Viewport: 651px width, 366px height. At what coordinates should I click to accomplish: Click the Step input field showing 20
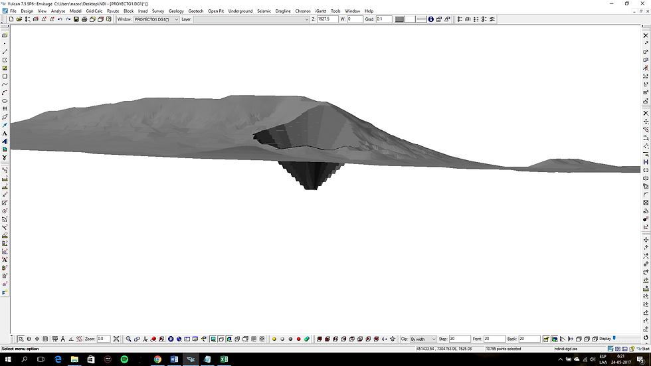pyautogui.click(x=459, y=339)
